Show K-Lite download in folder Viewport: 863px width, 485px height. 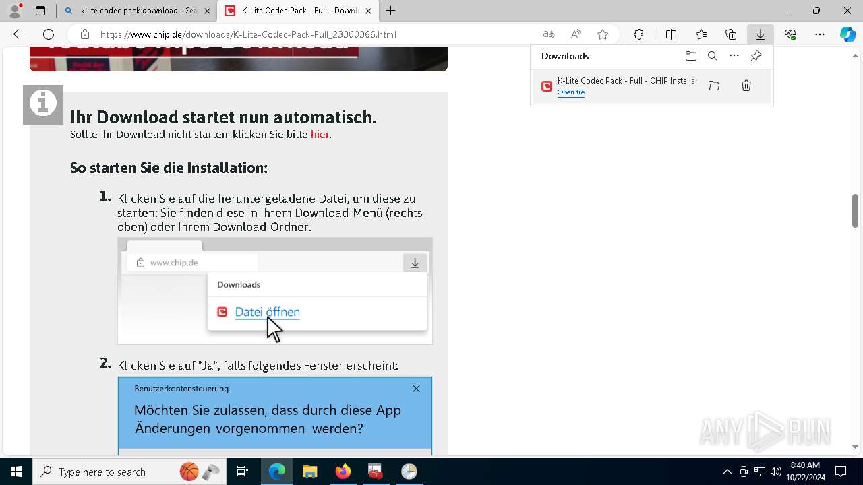tap(714, 86)
